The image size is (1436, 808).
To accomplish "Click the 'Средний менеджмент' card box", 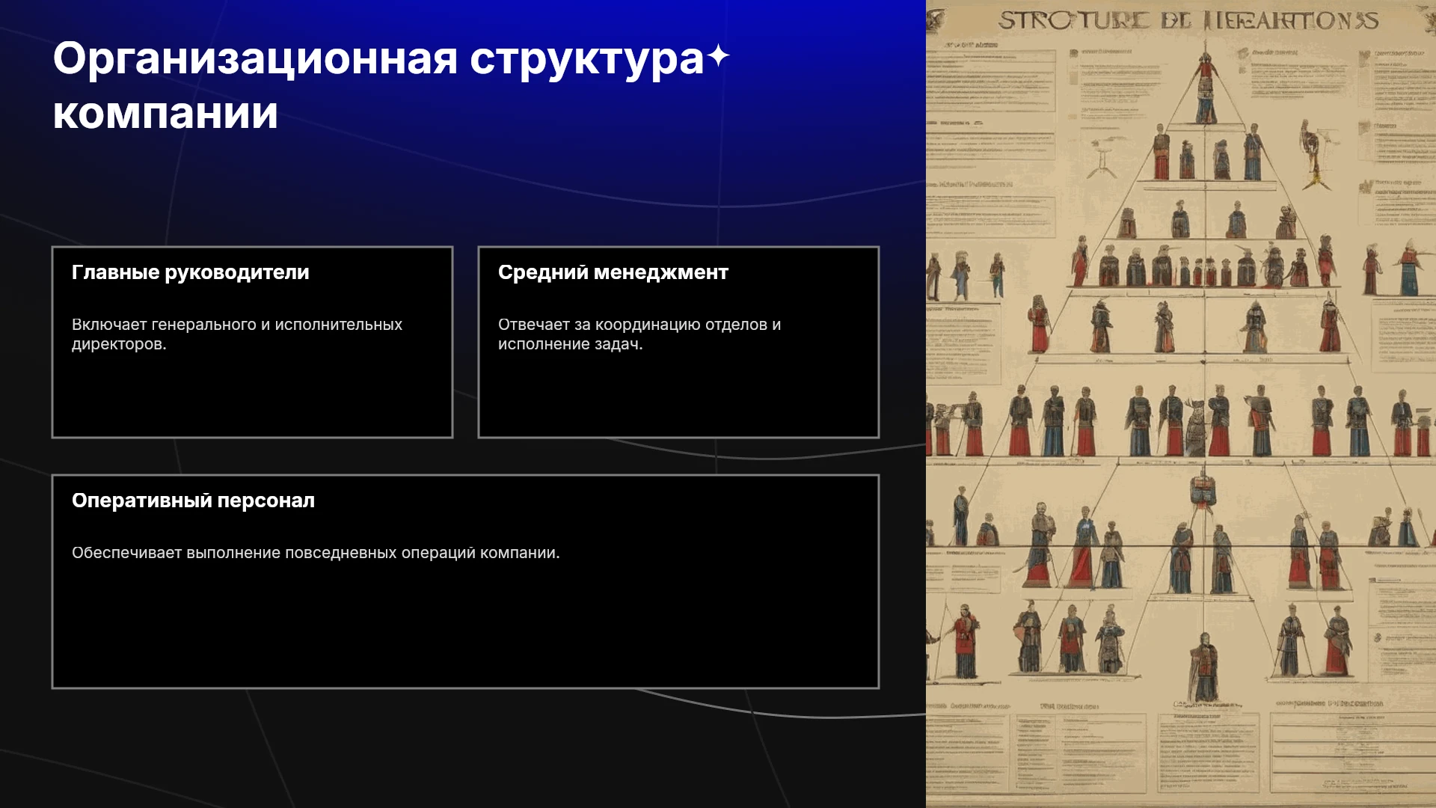I will (678, 342).
